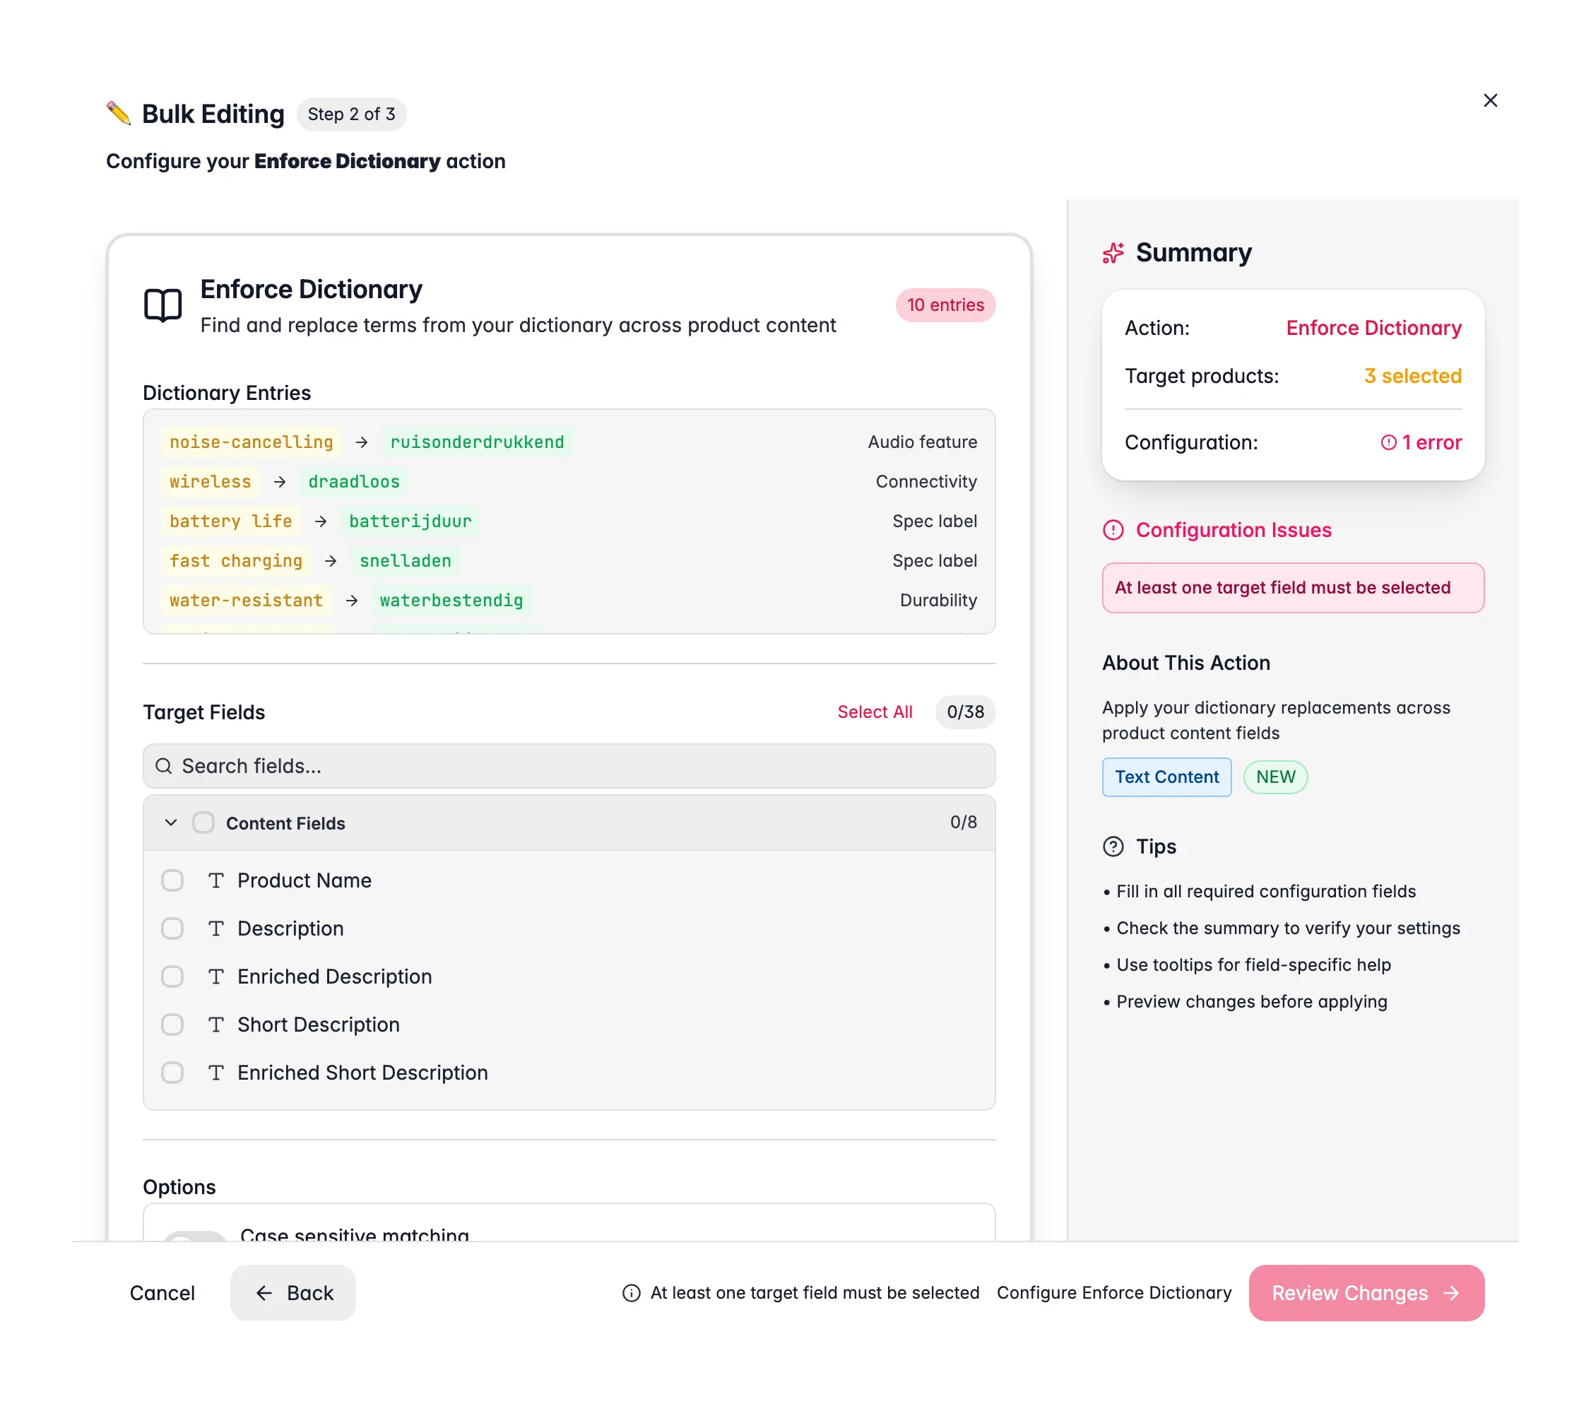
Task: Click the Durability category label
Action: pos(938,600)
